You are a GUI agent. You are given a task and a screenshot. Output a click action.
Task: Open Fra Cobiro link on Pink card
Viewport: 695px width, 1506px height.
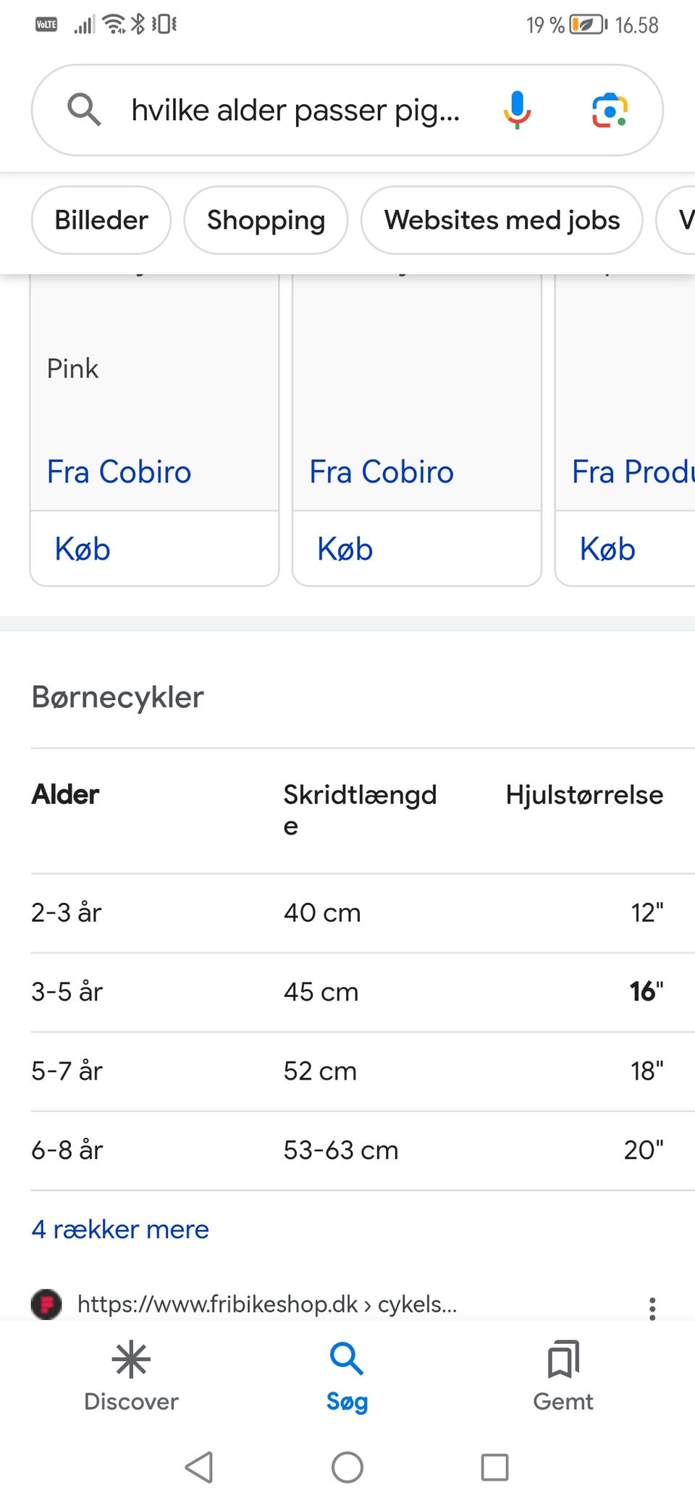pyautogui.click(x=119, y=472)
